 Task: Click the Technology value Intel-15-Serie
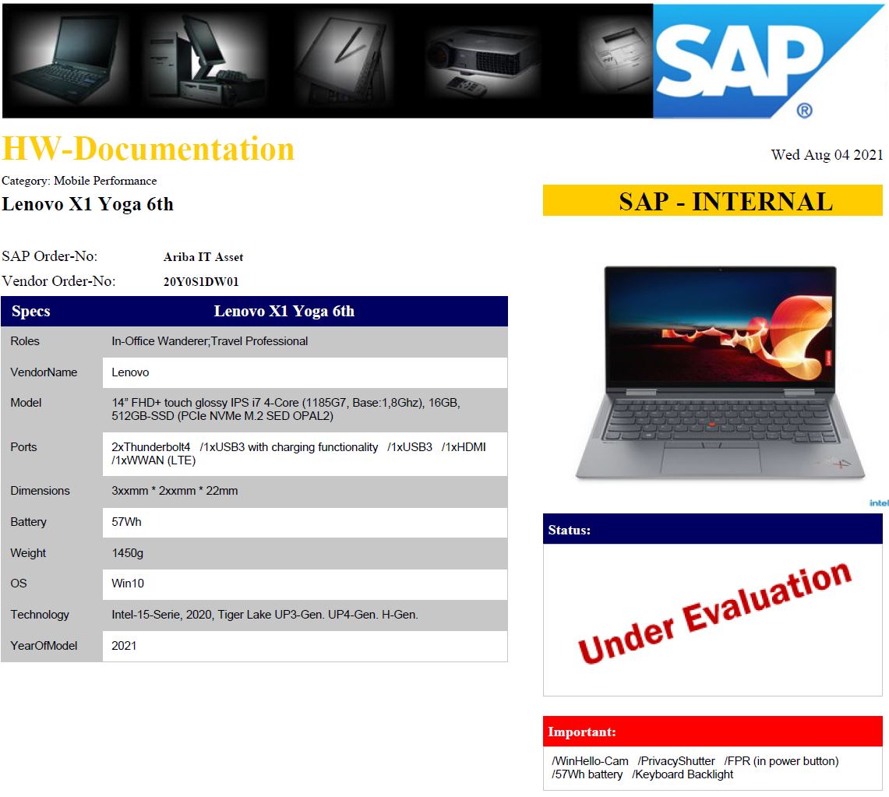(265, 615)
